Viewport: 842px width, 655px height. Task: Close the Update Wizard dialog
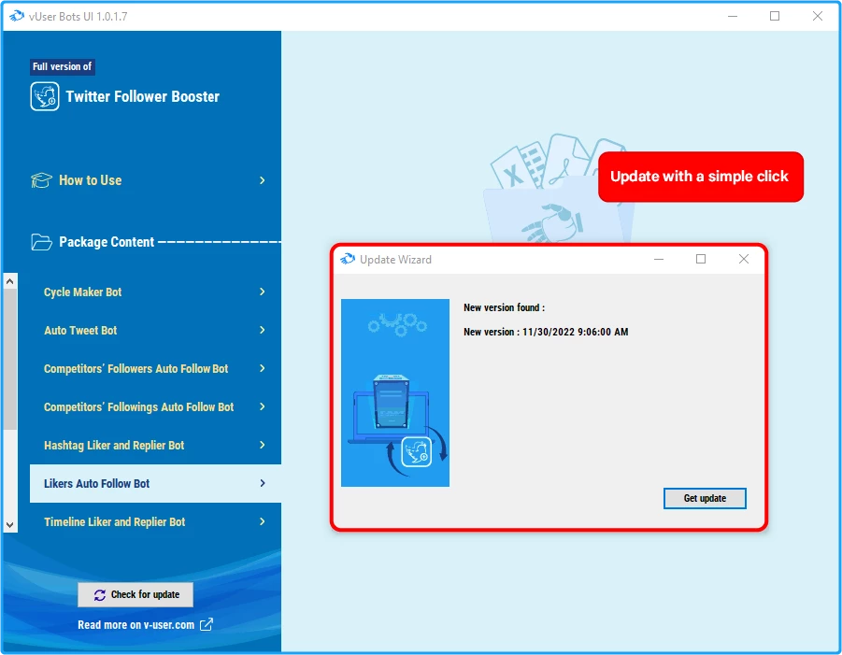click(x=744, y=259)
